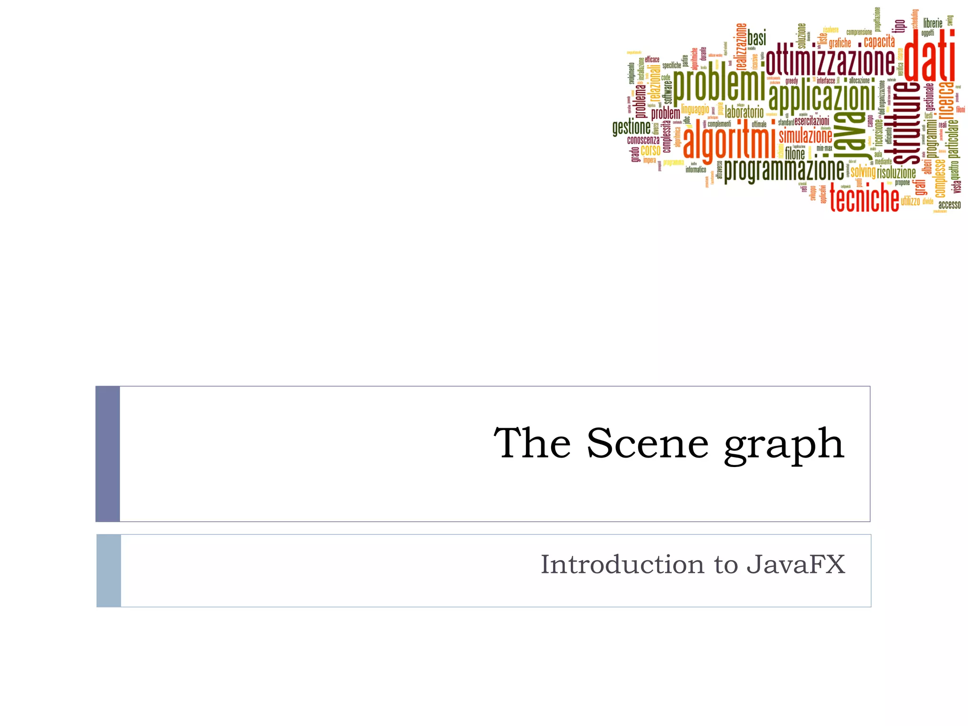This screenshot has width=968, height=726.
Task: Select the word "risoluzione" in the cloud
Action: tap(896, 173)
